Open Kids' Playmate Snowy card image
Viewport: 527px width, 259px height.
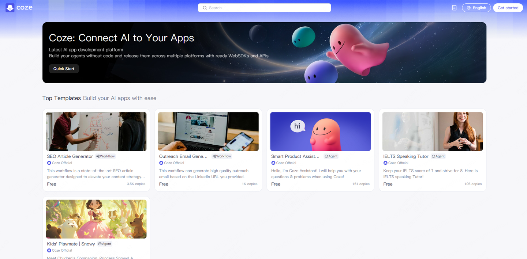pyautogui.click(x=96, y=219)
